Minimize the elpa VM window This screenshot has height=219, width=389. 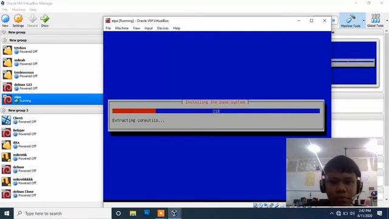click(x=298, y=21)
